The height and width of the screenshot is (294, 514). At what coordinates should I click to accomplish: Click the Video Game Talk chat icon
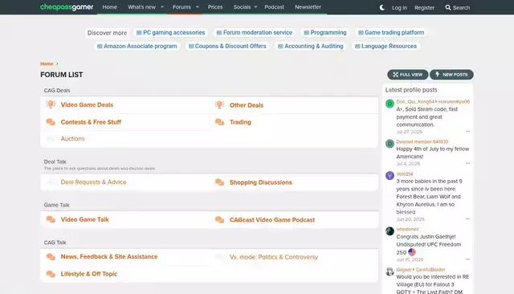(51, 219)
